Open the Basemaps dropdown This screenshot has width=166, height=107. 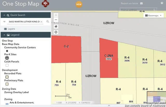[154, 16]
